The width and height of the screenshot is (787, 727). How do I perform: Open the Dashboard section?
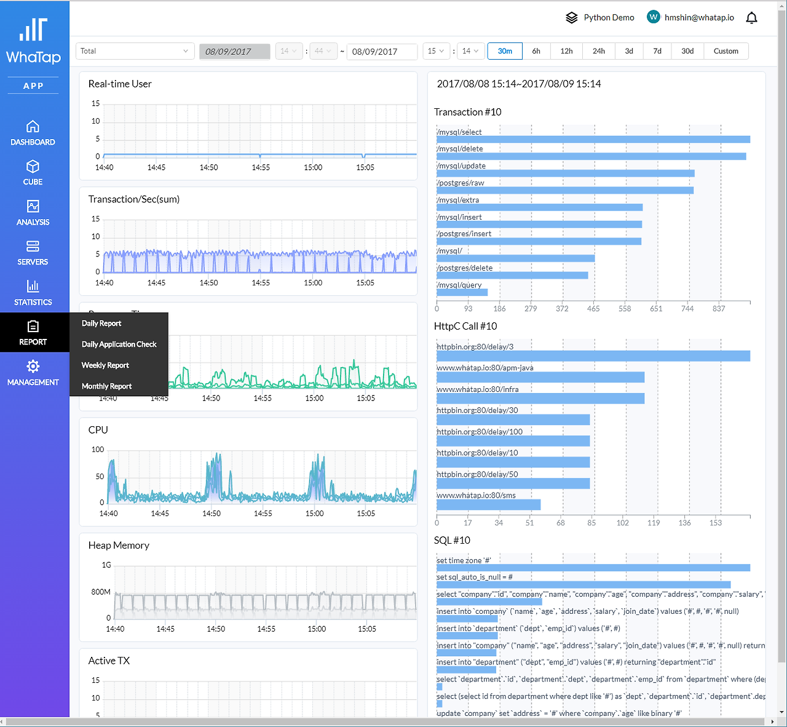(x=33, y=133)
